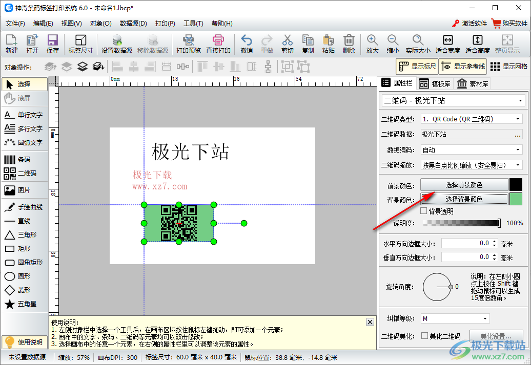The image size is (531, 365).
Task: Click the rotation angle (旋转角度) dial
Action: tap(437, 287)
